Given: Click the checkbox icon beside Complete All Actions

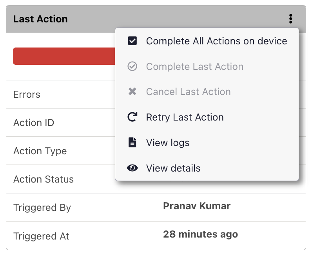Looking at the screenshot, I should click(x=132, y=41).
